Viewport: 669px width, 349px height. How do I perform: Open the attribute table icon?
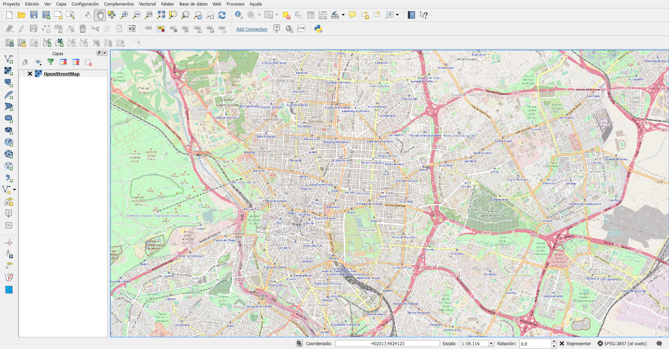point(311,15)
